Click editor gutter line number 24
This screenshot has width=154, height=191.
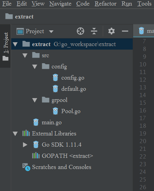[143, 172]
